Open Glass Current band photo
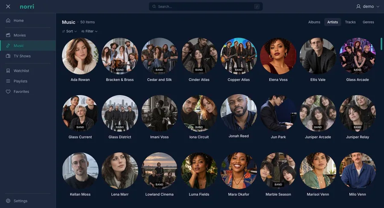 80,113
